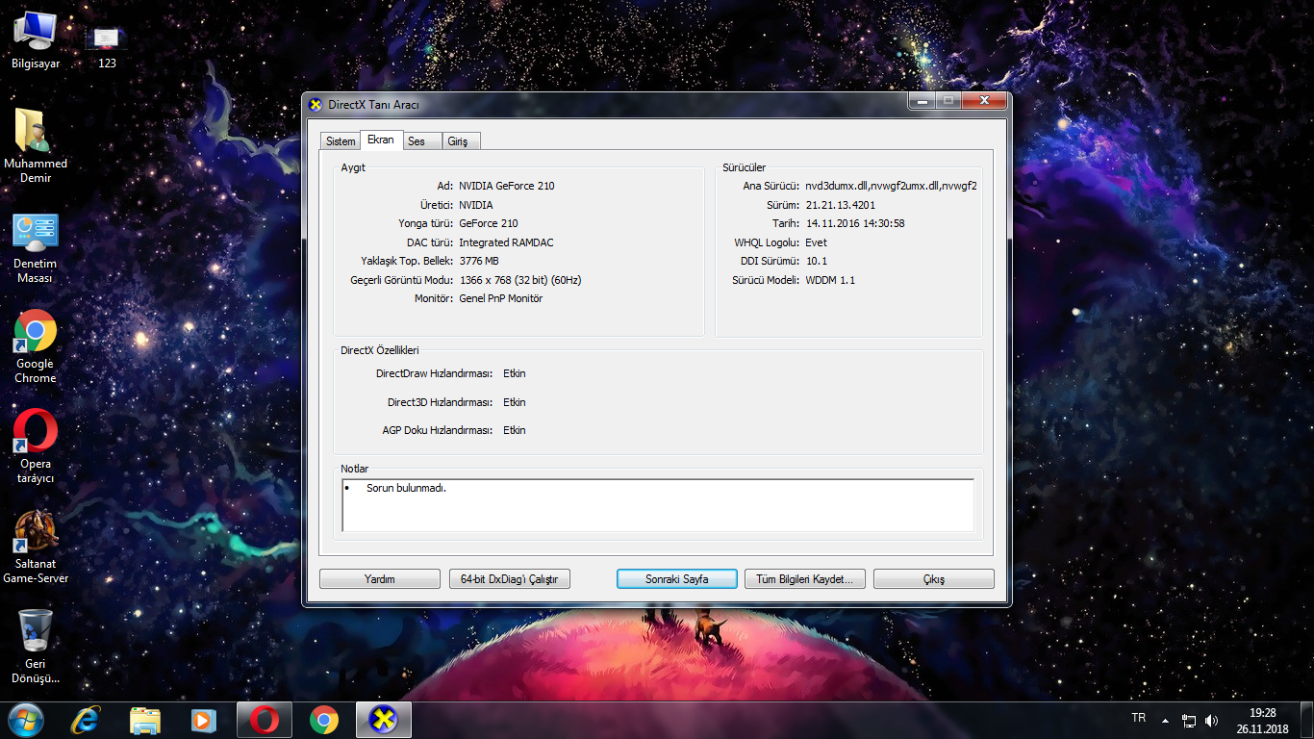Viewport: 1314px width, 739px height.
Task: Show hidden tray icons arrow
Action: coord(1165,721)
